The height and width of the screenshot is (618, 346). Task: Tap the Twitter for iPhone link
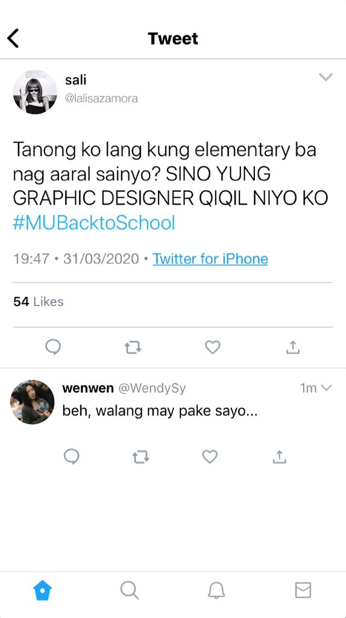210,259
